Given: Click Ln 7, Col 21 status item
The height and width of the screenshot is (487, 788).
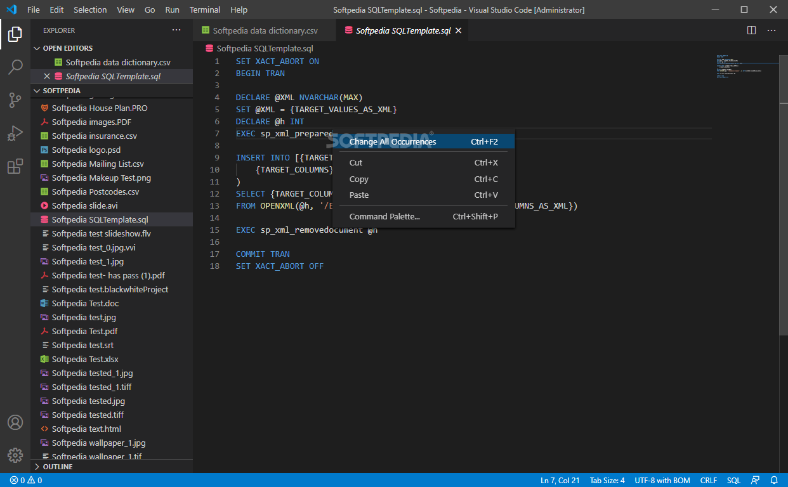Looking at the screenshot, I should [560, 480].
